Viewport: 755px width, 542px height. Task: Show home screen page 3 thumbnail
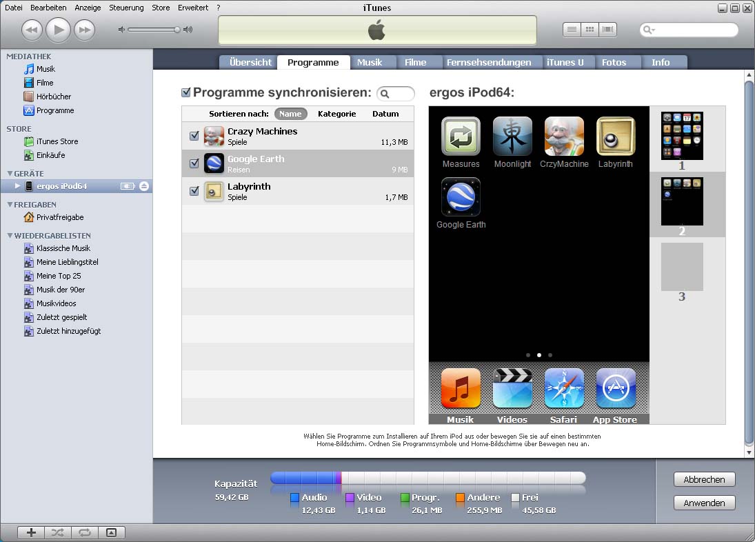coord(683,267)
